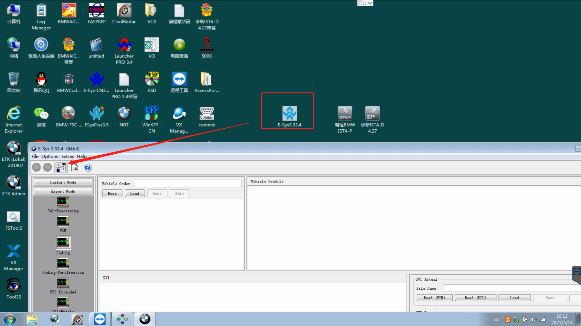This screenshot has width=581, height=326.
Task: Click Load in SVT Actual section
Action: (x=514, y=298)
